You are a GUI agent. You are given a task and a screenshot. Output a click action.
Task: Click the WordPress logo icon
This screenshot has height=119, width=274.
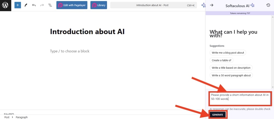click(5, 5)
